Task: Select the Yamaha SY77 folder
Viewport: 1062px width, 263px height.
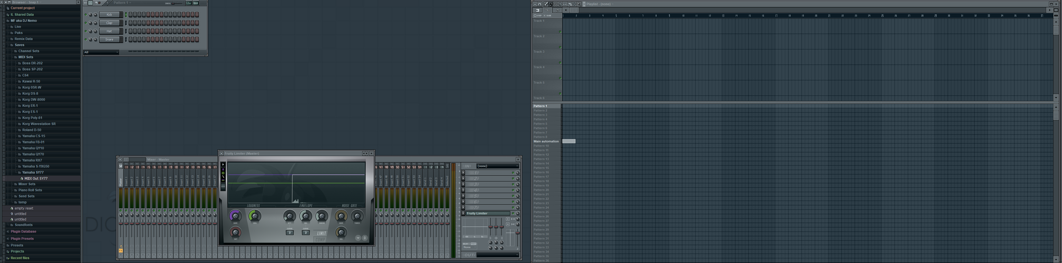Action: click(x=33, y=172)
